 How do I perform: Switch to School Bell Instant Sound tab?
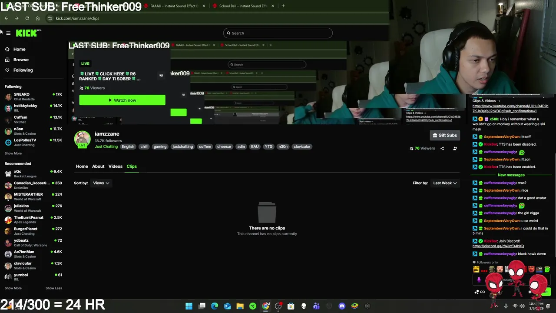[243, 6]
